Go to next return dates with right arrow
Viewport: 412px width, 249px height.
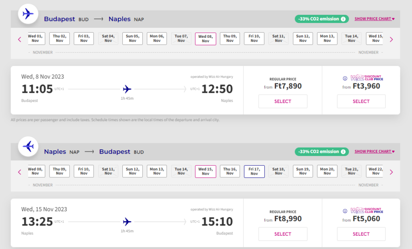coord(391,172)
